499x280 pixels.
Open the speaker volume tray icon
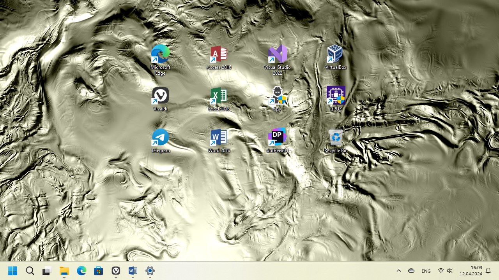click(x=450, y=271)
